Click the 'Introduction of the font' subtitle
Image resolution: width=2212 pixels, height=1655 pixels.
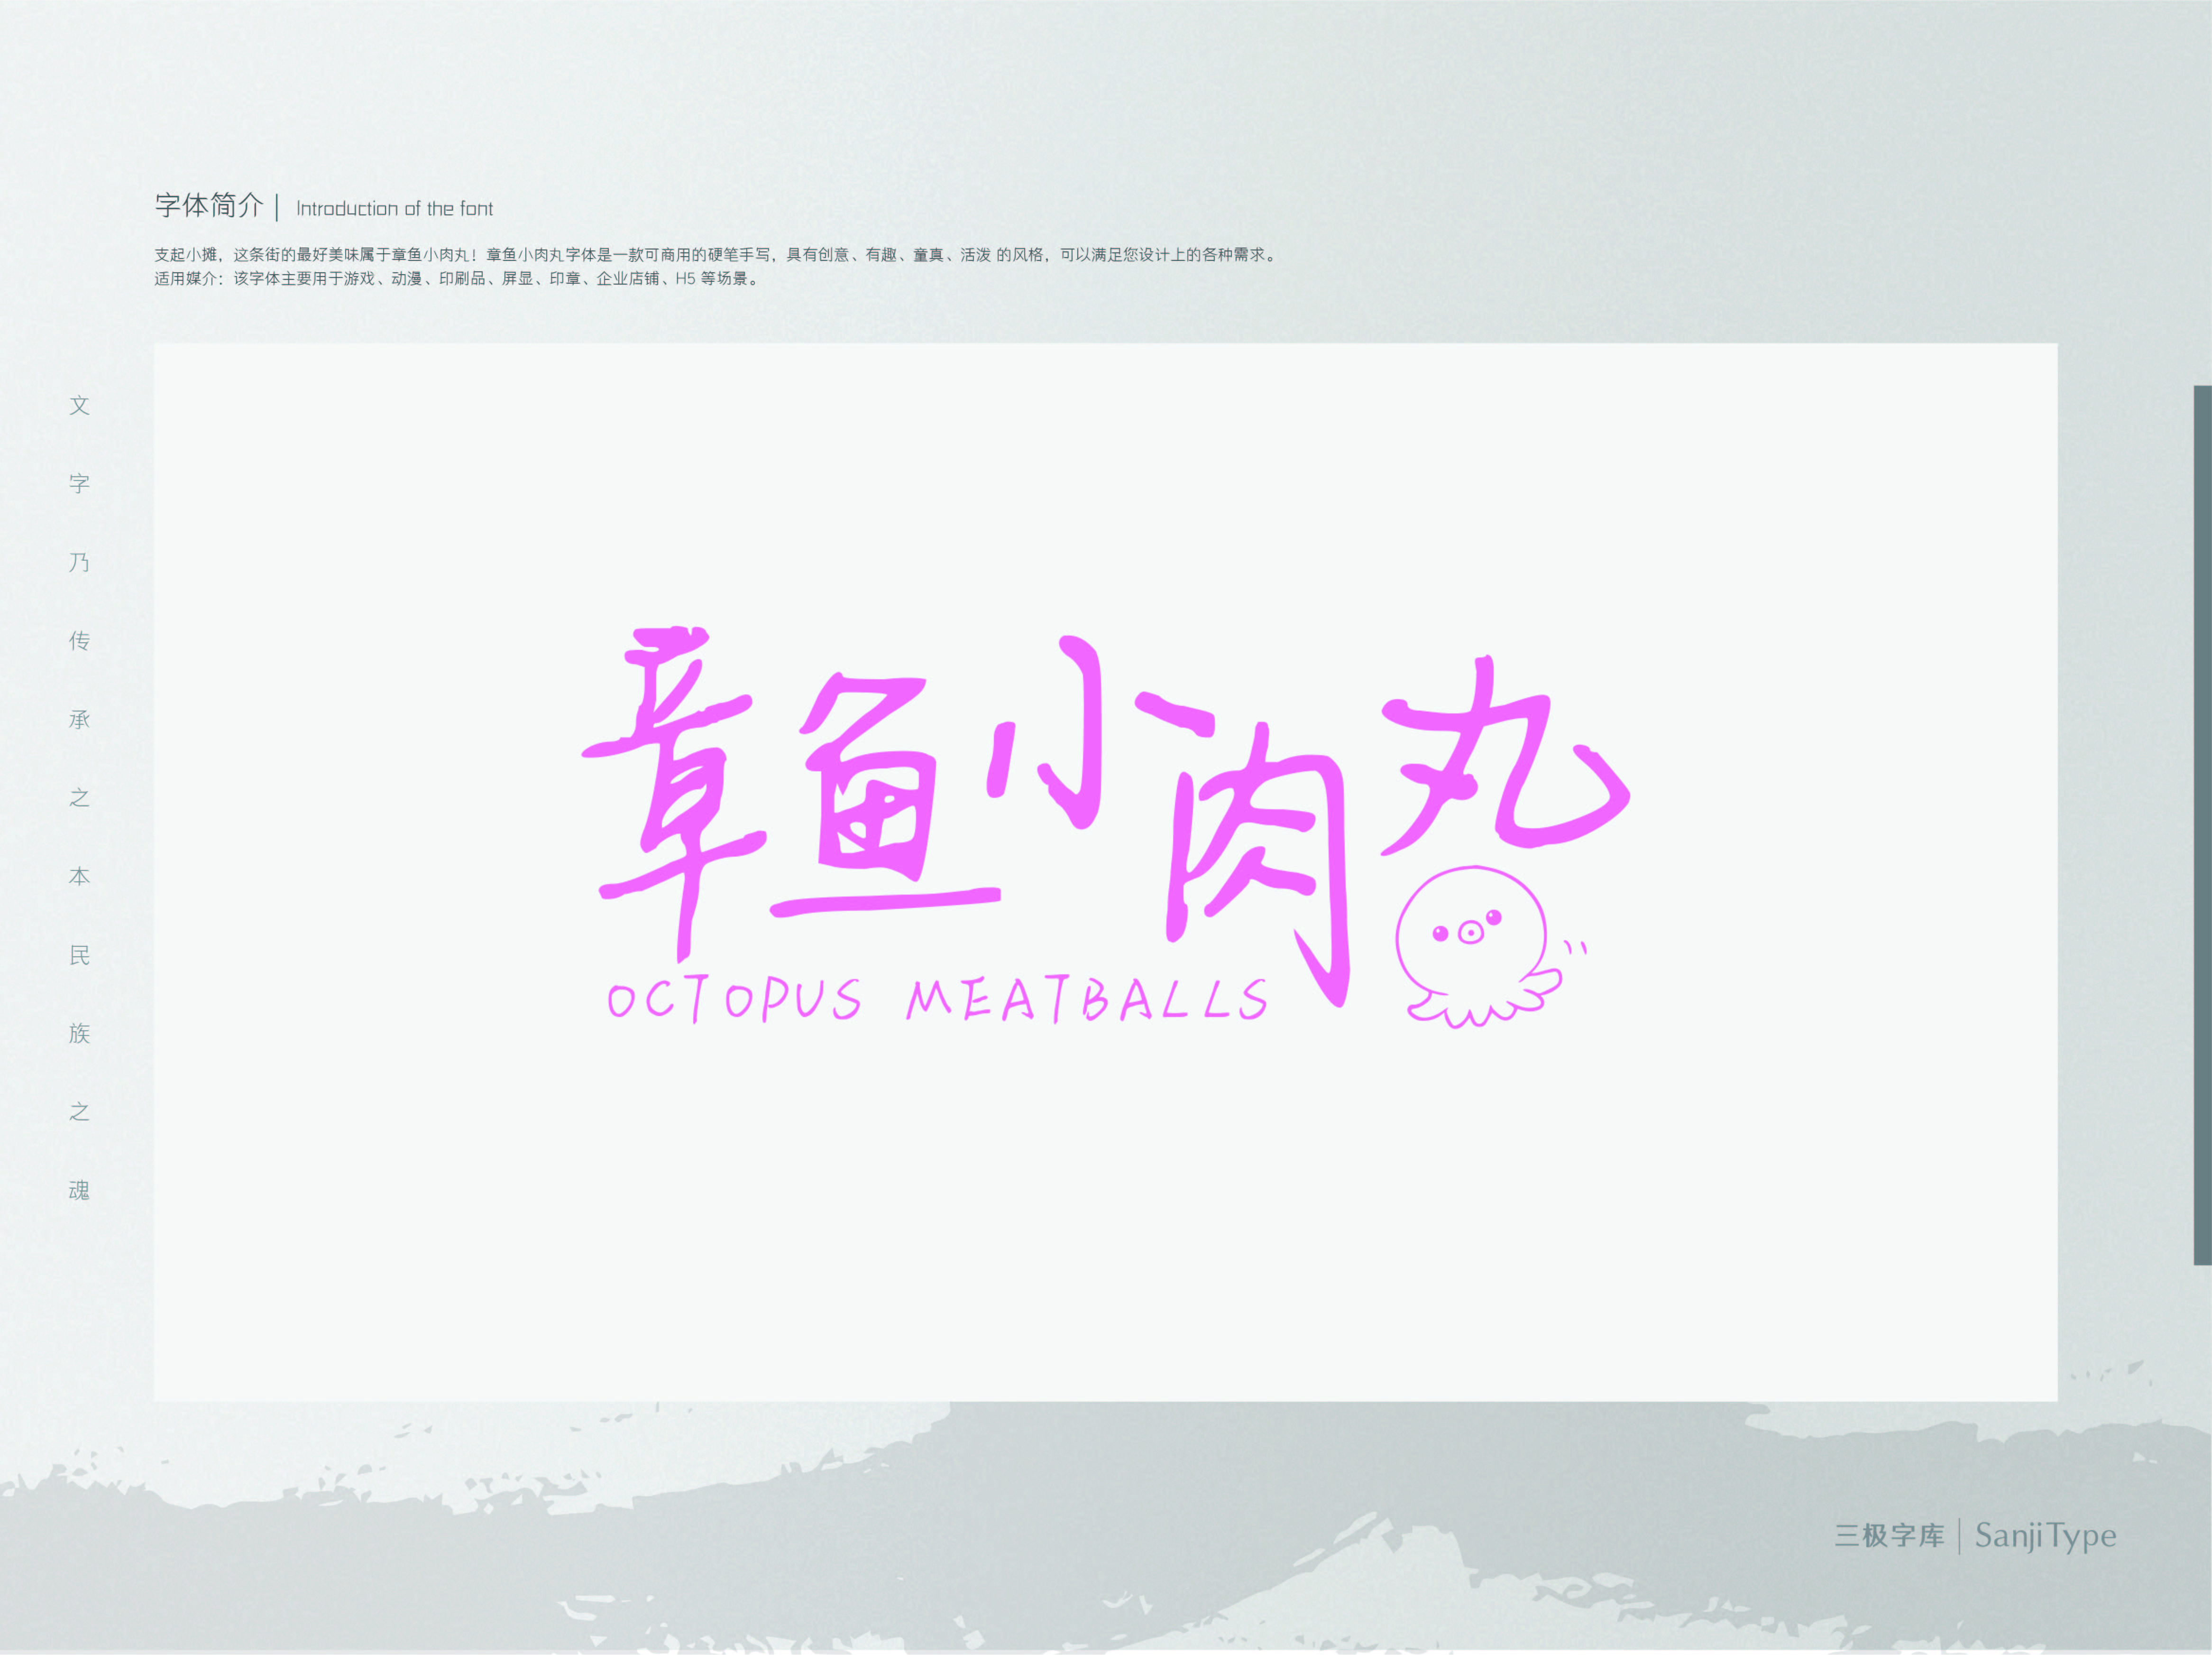[x=394, y=209]
